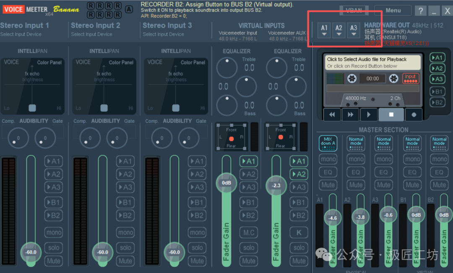Image resolution: width=453 pixels, height=273 pixels.
Task: Open the A2 hardware out device dropdown
Action: 339,30
